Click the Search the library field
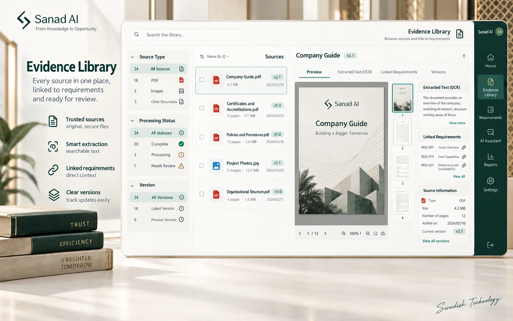The image size is (513, 321). (186, 35)
